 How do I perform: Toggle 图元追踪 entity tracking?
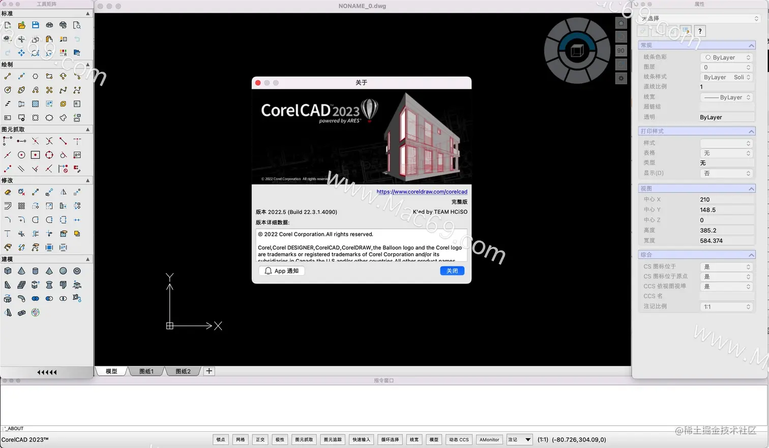333,439
